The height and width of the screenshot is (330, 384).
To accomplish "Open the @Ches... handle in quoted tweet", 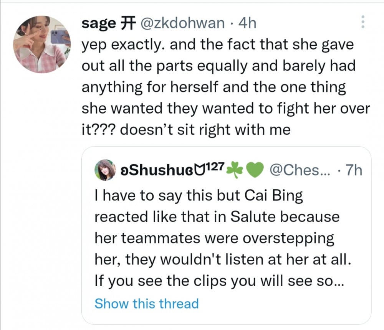I will (x=300, y=170).
